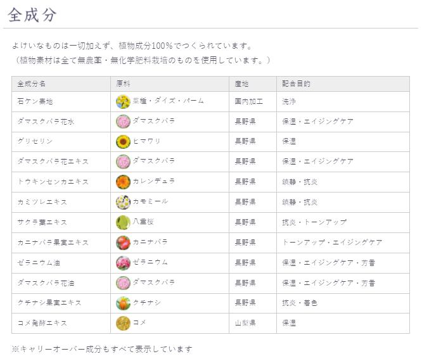Click the コメ発酵エキス ingredient name
The height and width of the screenshot is (361, 422).
(42, 323)
